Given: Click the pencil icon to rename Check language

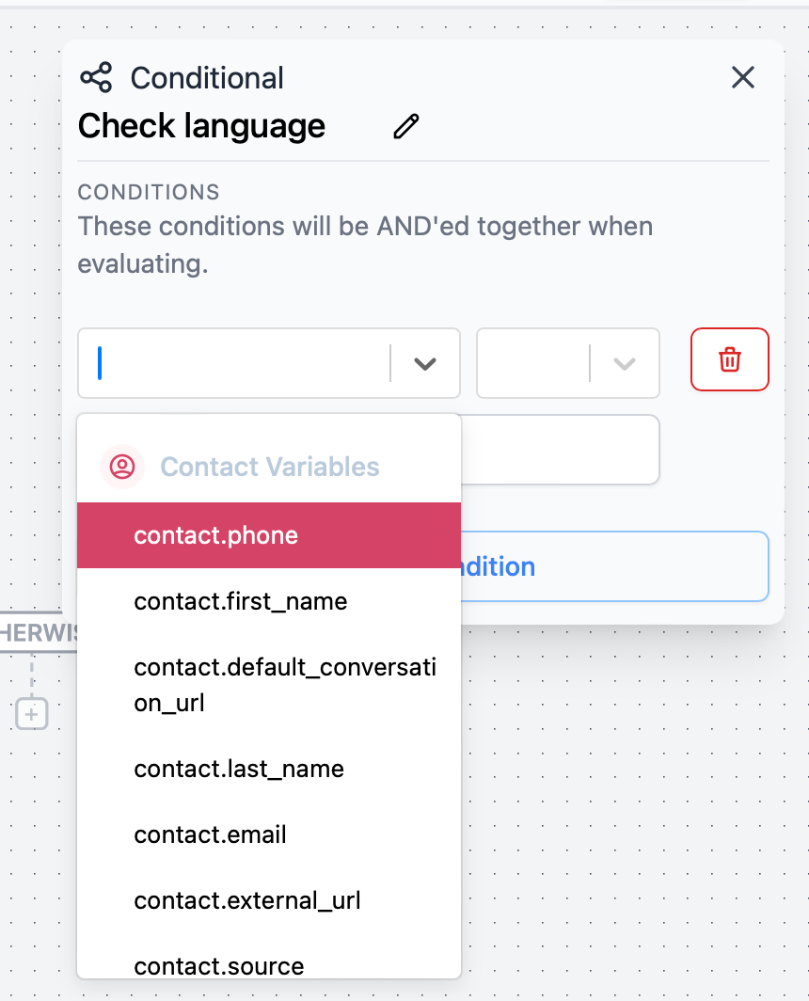Looking at the screenshot, I should (404, 125).
